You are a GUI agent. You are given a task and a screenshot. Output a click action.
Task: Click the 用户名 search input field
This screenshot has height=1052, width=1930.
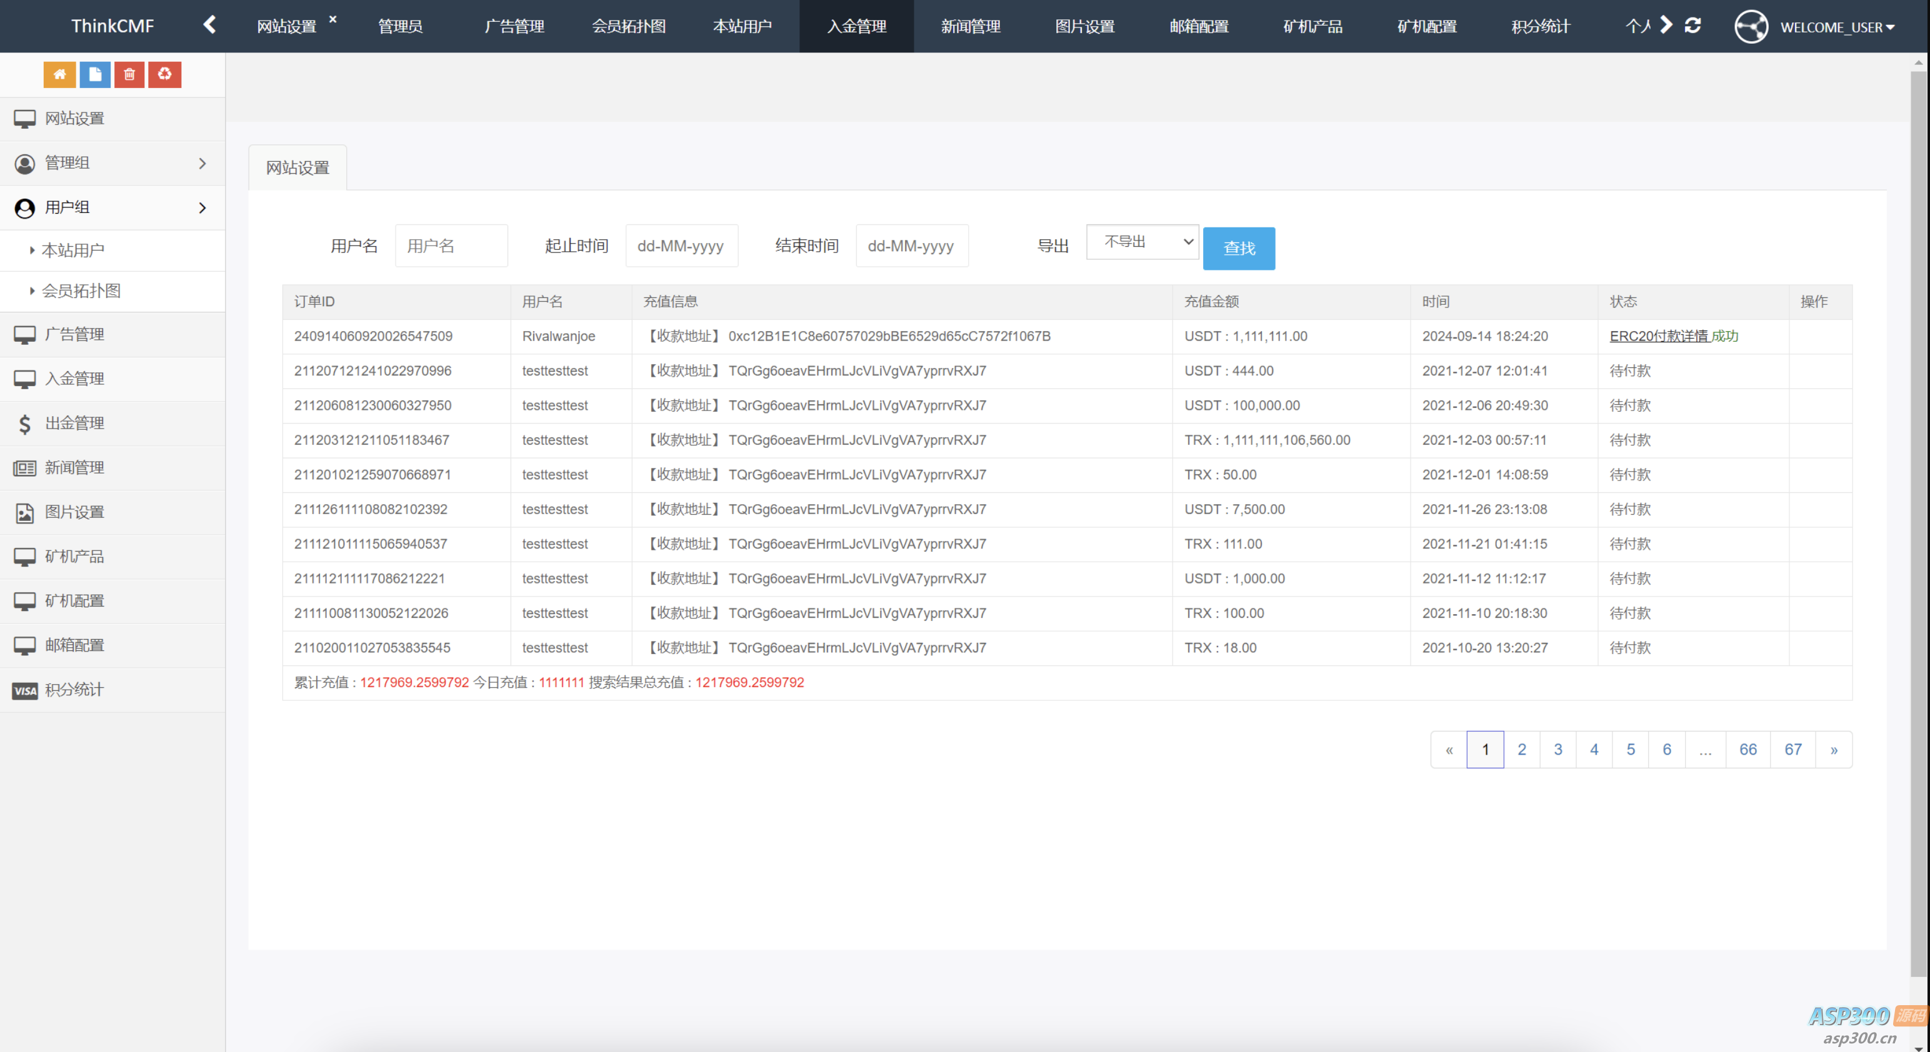point(451,246)
